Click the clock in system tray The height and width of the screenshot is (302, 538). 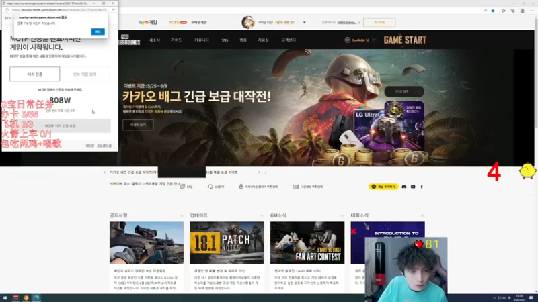pyautogui.click(x=519, y=298)
